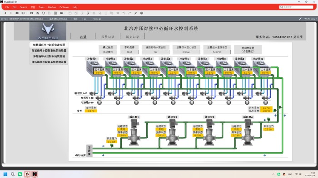318x178 pixels.
Task: Click the circulation pump 4 graphic
Action: (248, 132)
